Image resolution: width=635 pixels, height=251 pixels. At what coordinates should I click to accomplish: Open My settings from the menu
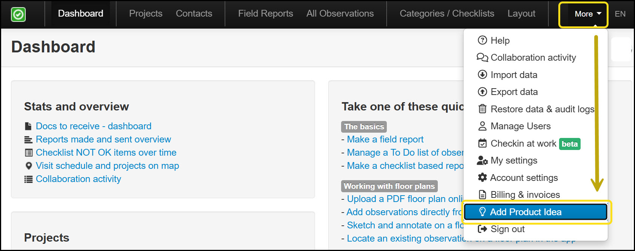coord(514,161)
